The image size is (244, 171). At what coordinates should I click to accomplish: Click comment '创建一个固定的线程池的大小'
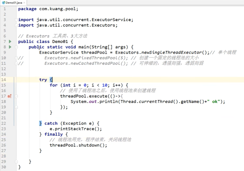169,58
